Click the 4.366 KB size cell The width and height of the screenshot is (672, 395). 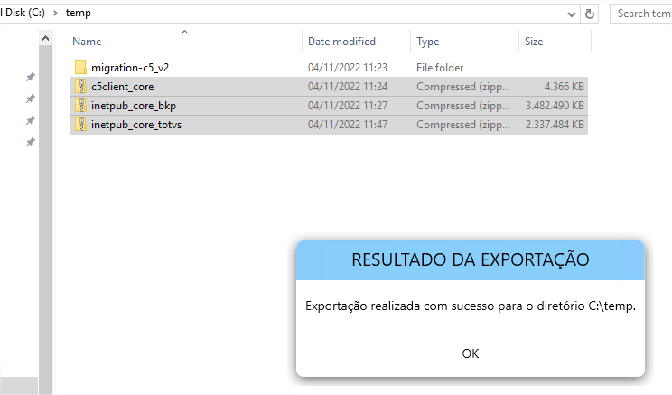[564, 87]
